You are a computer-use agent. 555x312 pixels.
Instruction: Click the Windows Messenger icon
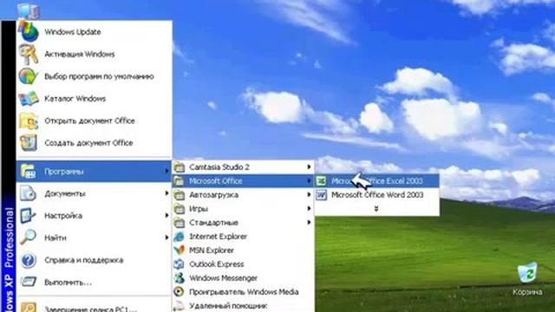[x=180, y=278]
